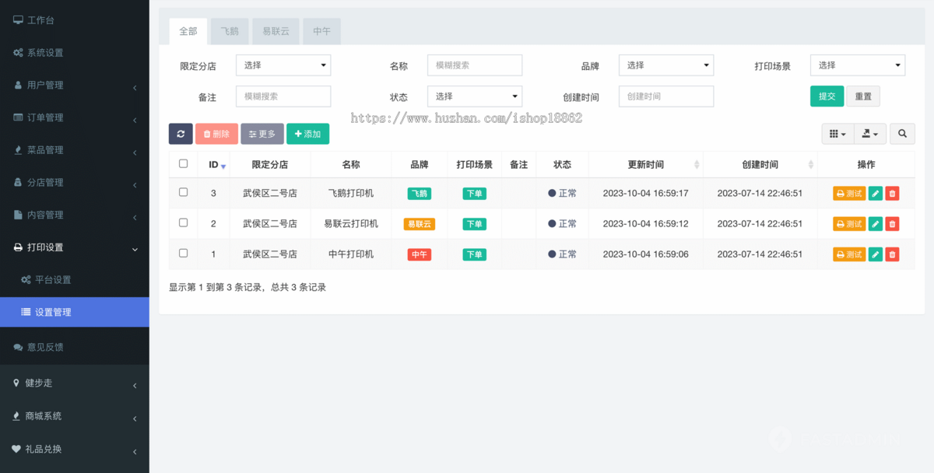Switch to the 易联云 tab
Viewport: 934px width, 473px height.
[x=276, y=31]
